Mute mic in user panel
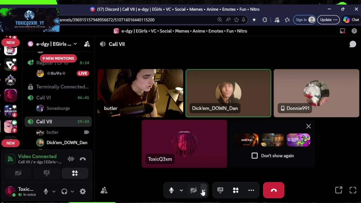This screenshot has height=203, width=361. coord(46,191)
